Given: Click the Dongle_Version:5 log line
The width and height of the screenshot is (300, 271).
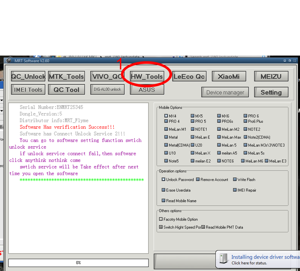Looking at the screenshot, I should coord(41,114).
